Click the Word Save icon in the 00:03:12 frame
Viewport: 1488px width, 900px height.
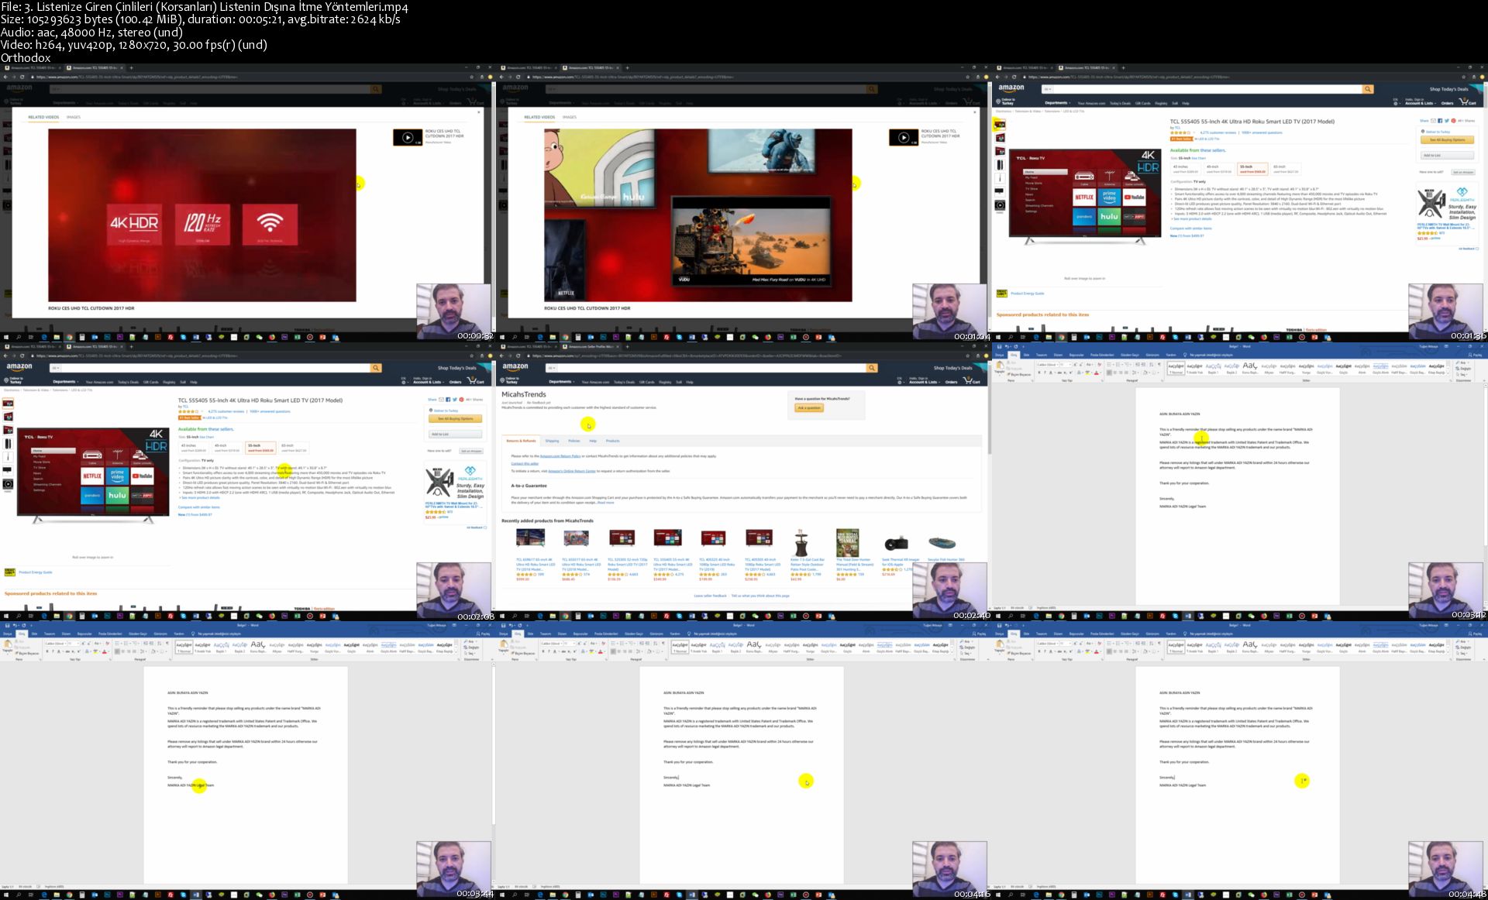[999, 346]
